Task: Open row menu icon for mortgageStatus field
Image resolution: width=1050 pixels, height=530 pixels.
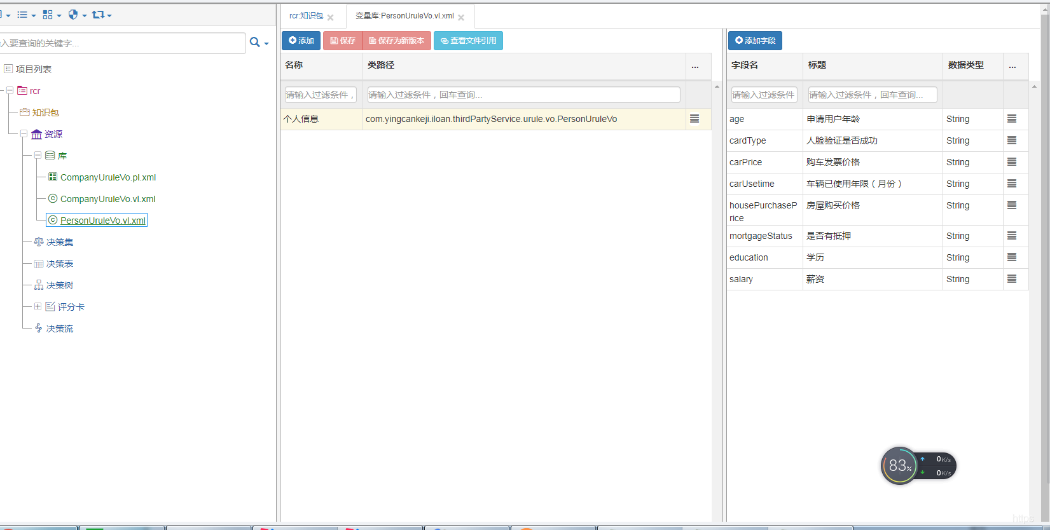Action: click(1012, 236)
